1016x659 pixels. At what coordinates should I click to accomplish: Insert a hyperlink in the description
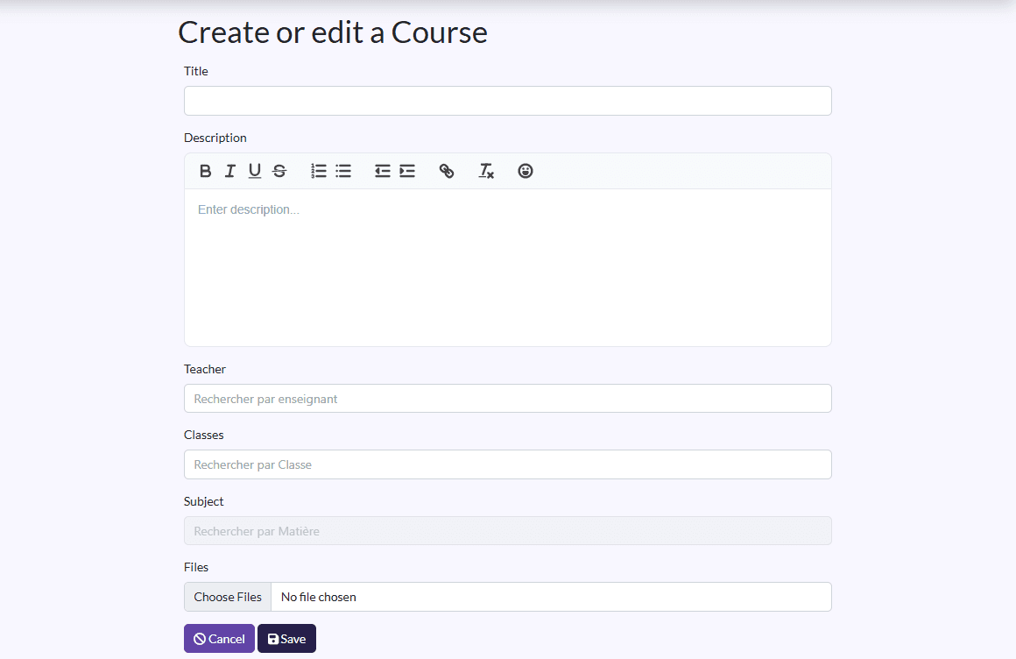tap(447, 171)
